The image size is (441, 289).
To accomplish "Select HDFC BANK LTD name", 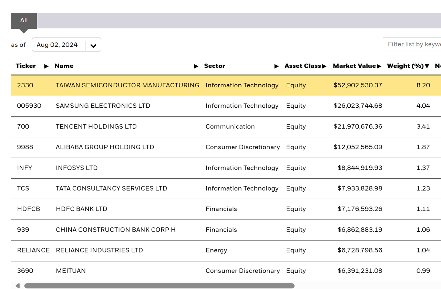I will 81,209.
